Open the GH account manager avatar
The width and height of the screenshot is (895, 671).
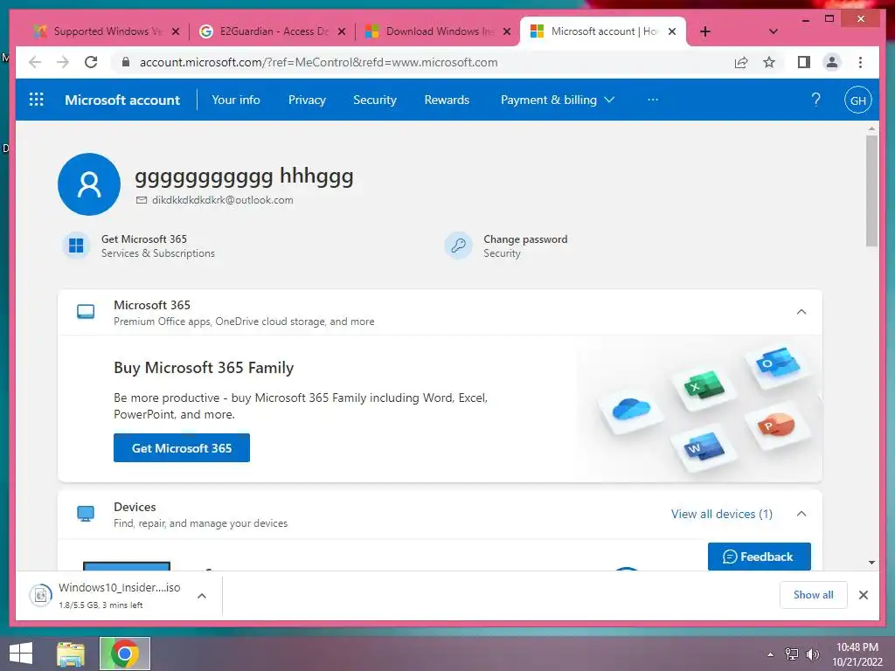pos(858,100)
